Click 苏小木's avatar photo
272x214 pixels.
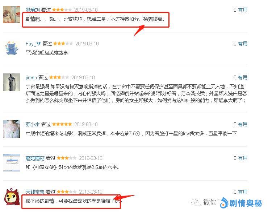pyautogui.click(x=12, y=129)
